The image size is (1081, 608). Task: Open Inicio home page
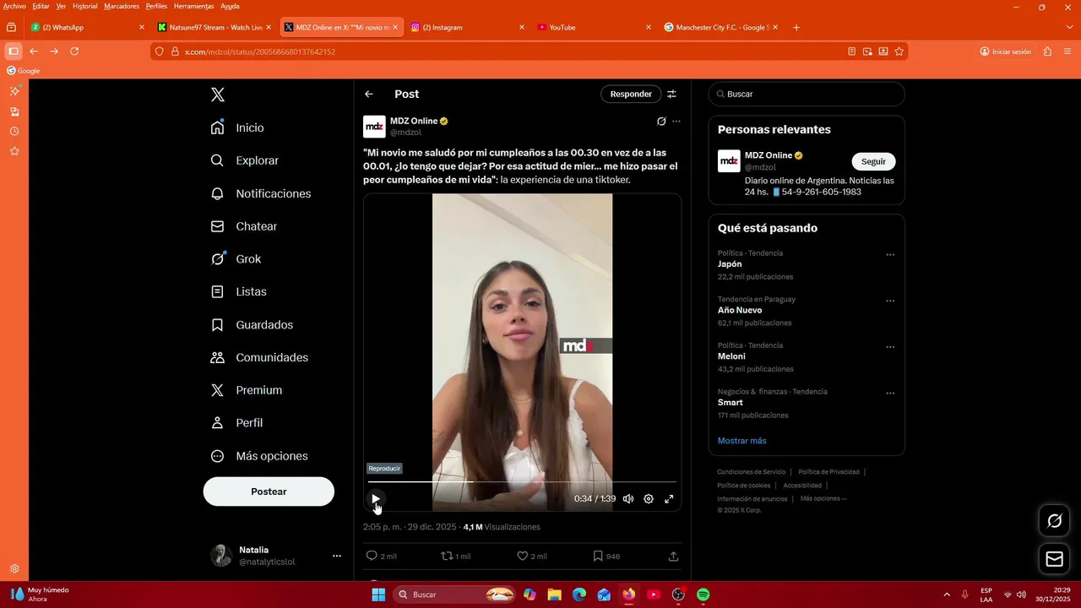(x=237, y=128)
